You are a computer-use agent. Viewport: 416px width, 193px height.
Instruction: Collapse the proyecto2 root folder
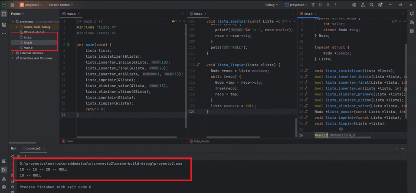[x=13, y=22]
